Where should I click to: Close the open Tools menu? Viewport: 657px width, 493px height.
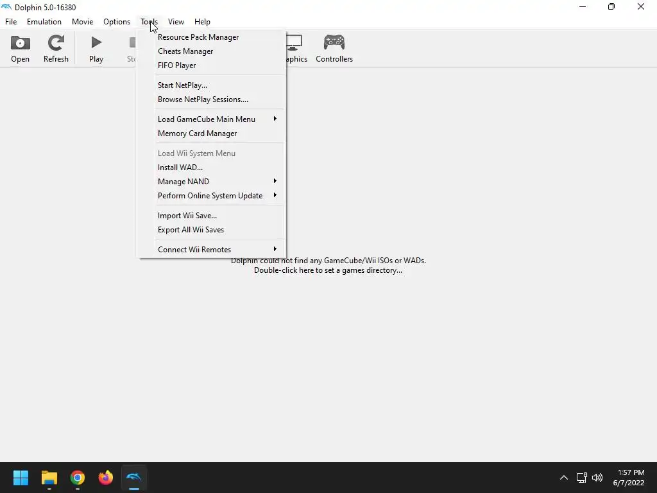(149, 22)
